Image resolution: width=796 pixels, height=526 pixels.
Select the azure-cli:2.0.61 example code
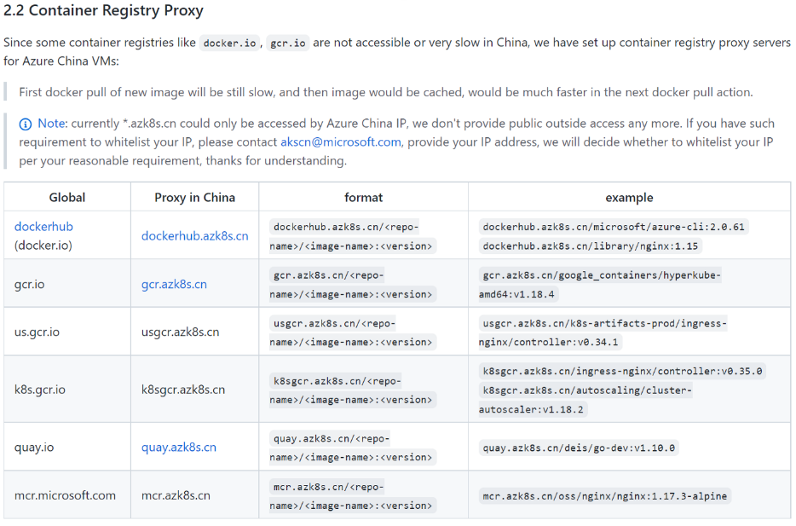point(614,227)
